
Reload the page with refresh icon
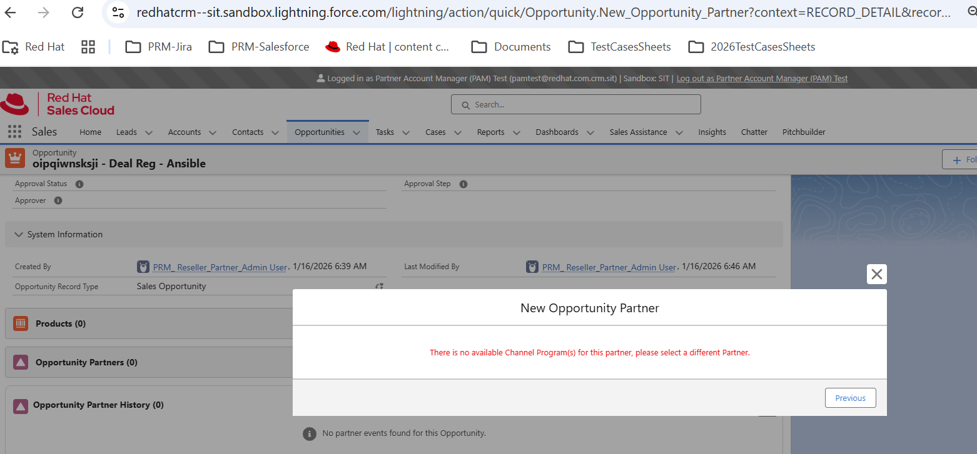click(78, 12)
